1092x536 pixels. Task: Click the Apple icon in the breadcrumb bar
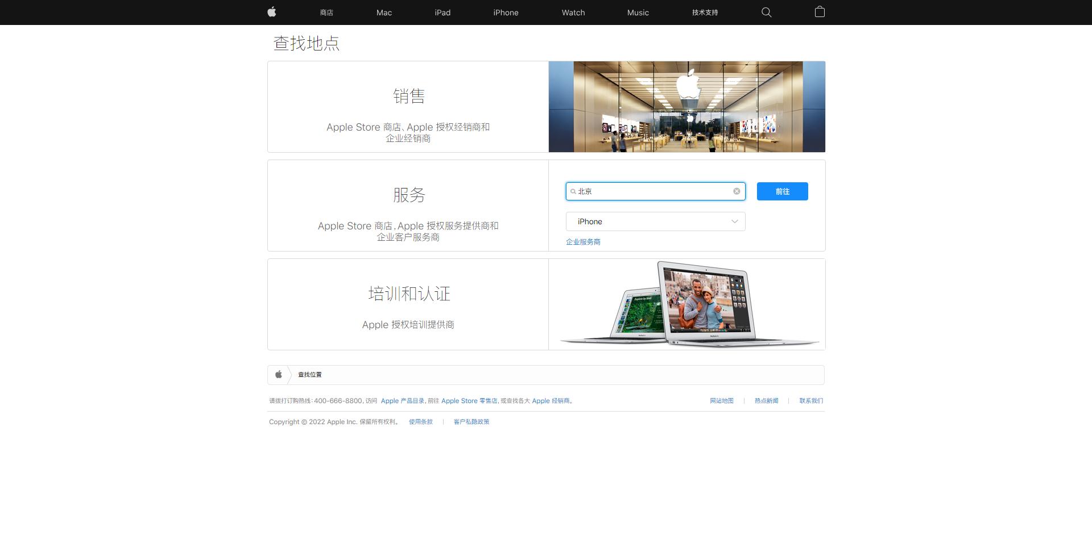(279, 375)
